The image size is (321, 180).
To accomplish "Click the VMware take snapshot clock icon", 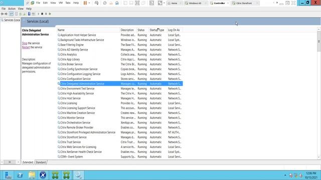I will (105, 3).
